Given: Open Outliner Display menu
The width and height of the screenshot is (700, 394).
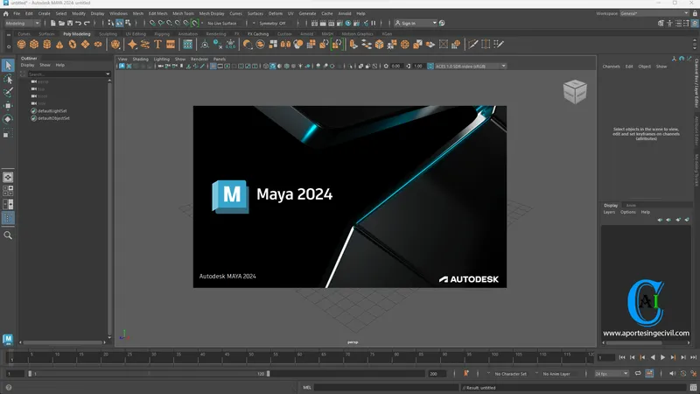Looking at the screenshot, I should (x=27, y=65).
